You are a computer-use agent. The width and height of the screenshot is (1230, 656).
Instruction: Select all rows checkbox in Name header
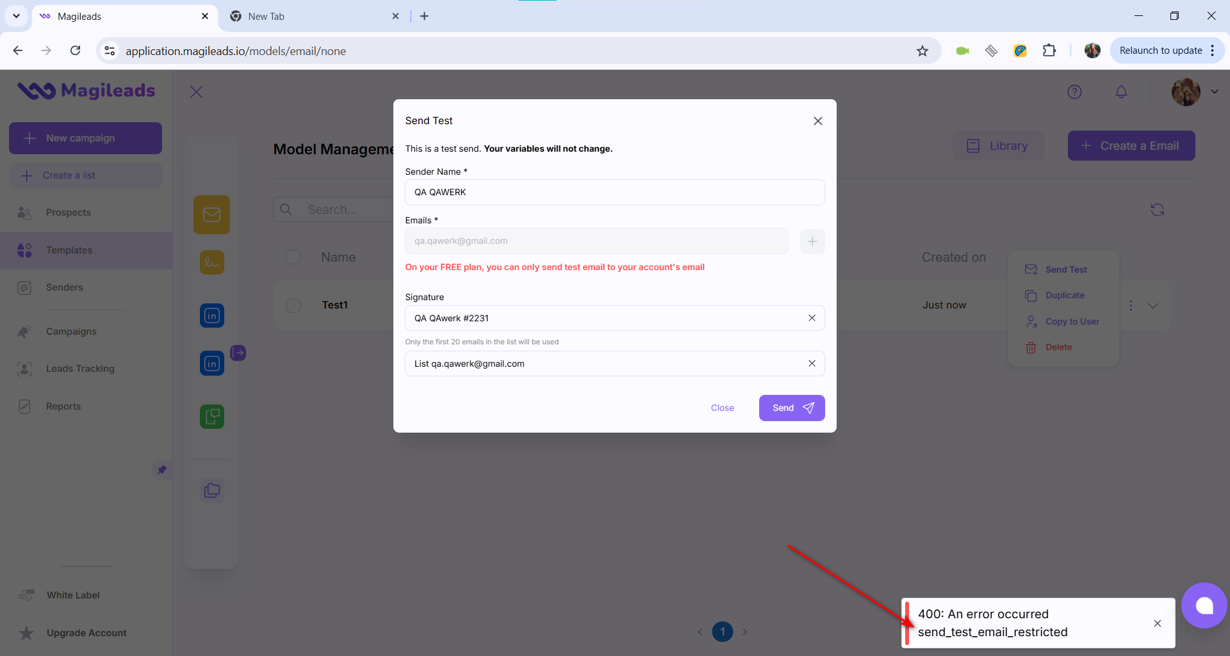(x=293, y=257)
